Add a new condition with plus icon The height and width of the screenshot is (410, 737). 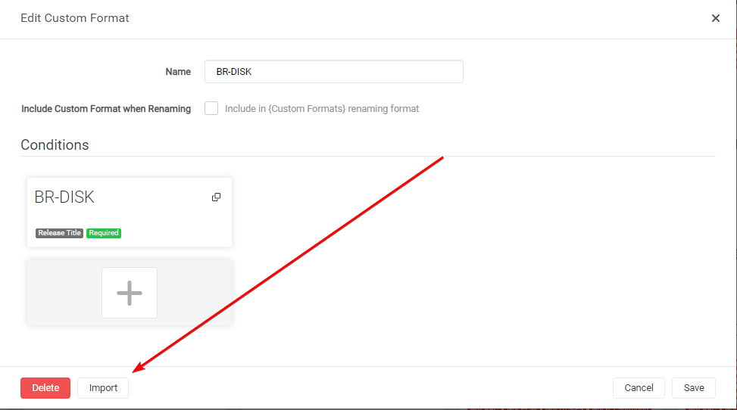130,293
